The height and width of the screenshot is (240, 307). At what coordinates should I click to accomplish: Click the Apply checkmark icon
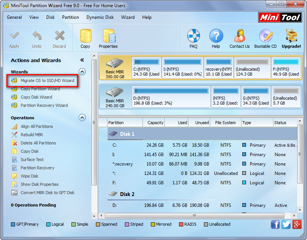coord(14,36)
